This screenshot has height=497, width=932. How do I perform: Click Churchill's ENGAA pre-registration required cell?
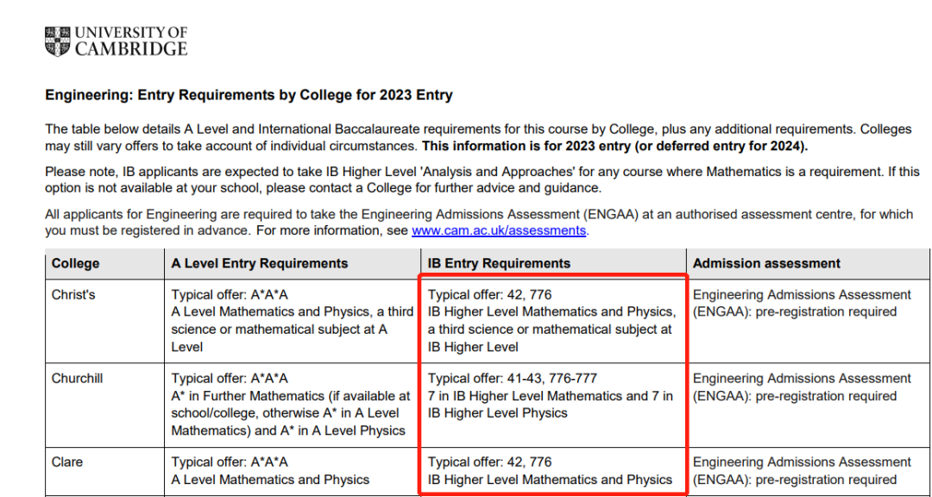click(x=809, y=405)
